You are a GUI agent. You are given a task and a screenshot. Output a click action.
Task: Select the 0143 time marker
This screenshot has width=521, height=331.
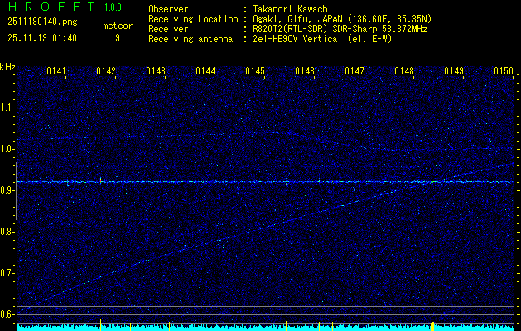coord(156,72)
